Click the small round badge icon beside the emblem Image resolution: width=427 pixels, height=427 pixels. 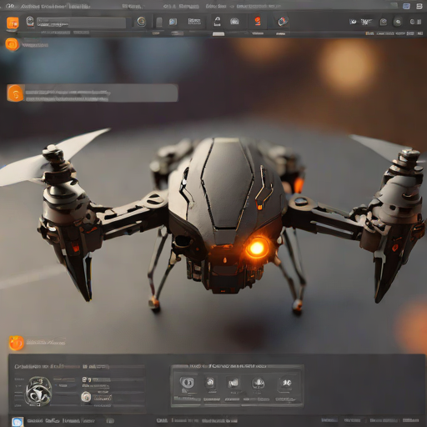click(86, 396)
